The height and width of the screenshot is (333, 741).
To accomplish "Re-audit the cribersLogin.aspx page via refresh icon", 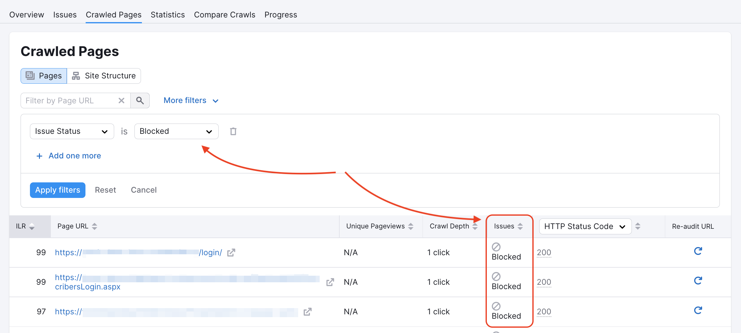I will [x=698, y=280].
